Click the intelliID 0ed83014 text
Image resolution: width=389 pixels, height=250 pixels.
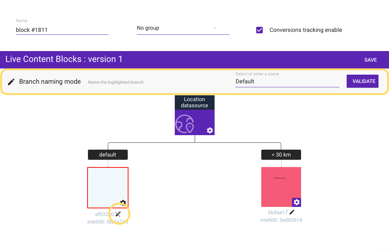[281, 220]
